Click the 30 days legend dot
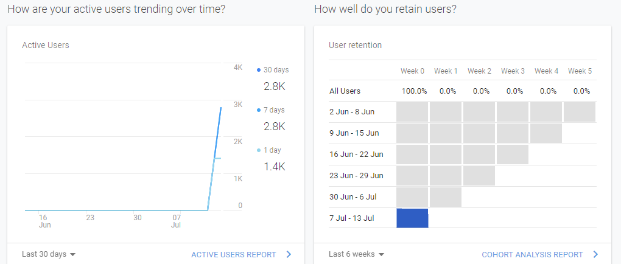 pos(259,70)
